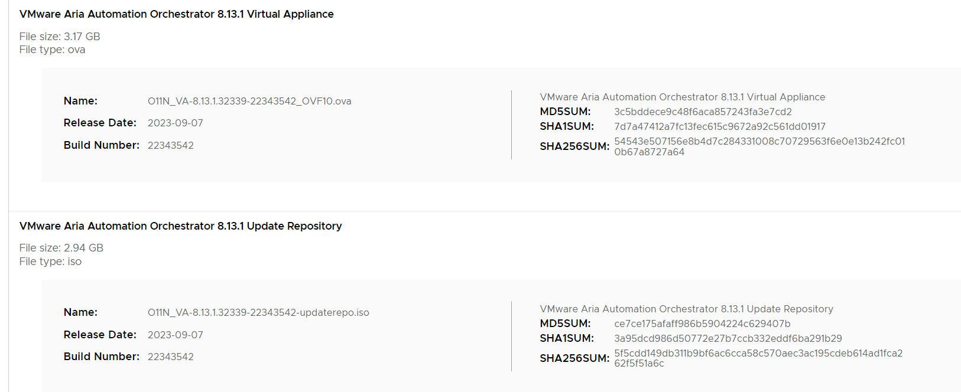This screenshot has width=961, height=392.
Task: Select the SHA1SUM value starting with 3a95dcd9
Action: coord(728,338)
